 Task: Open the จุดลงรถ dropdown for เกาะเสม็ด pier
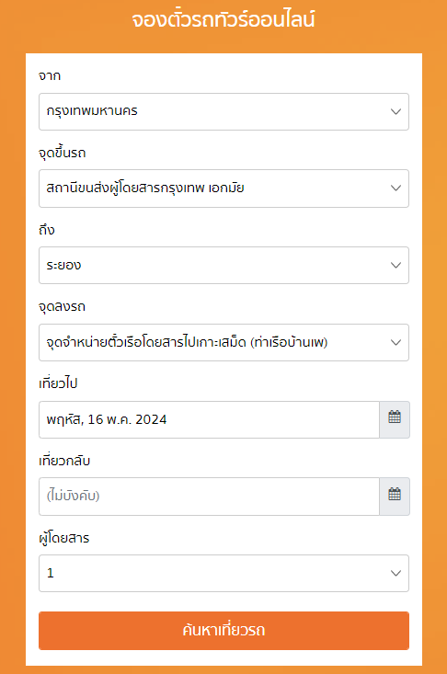click(223, 343)
